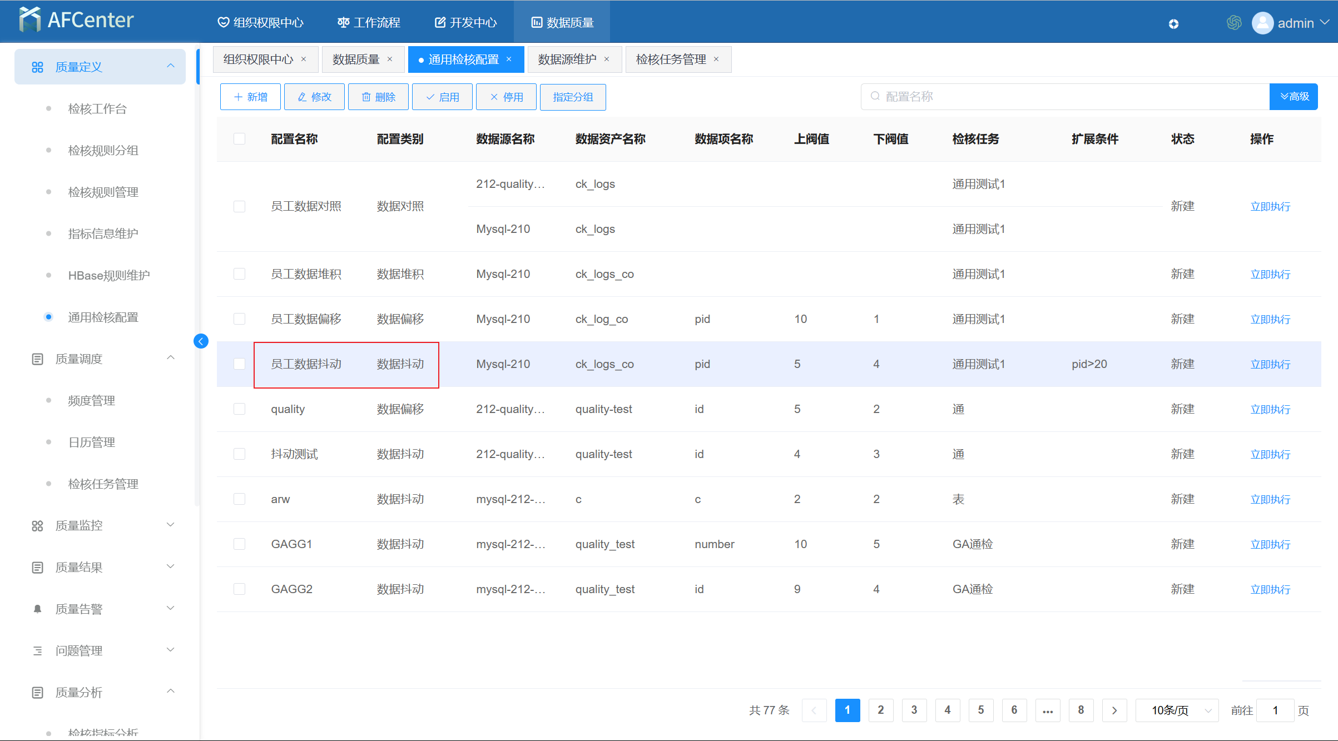This screenshot has width=1338, height=741.
Task: Expand the 高级 advanced search
Action: [1294, 97]
